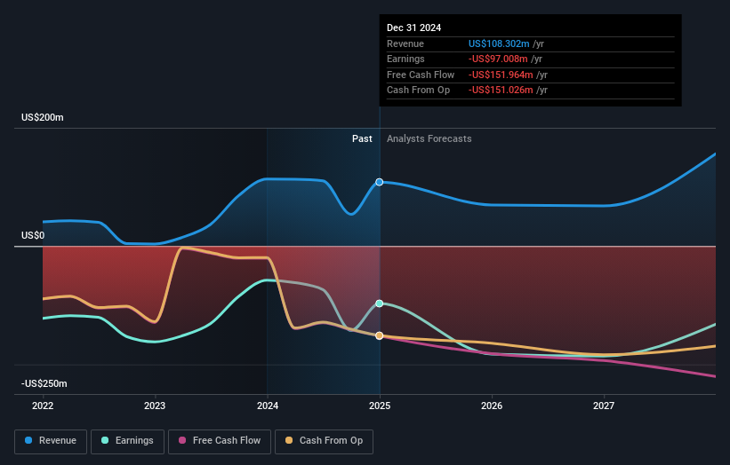
Task: Click the 2022 x-axis label
Action: coord(43,406)
